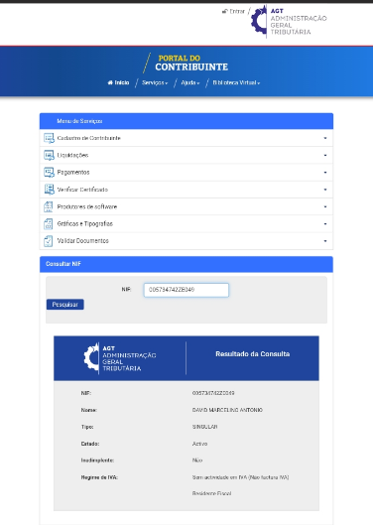The width and height of the screenshot is (373, 525).
Task: Open the Biblioteca Virtual menu
Action: 236,82
